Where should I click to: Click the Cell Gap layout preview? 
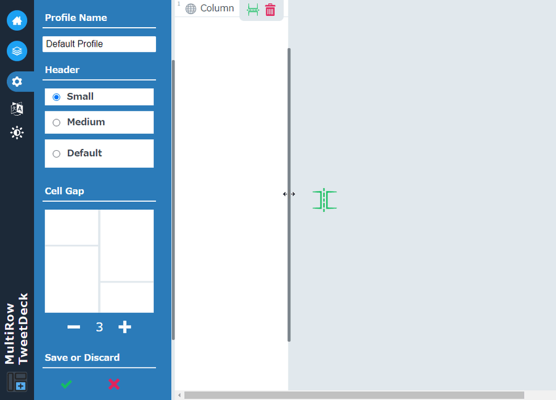pyautogui.click(x=99, y=262)
